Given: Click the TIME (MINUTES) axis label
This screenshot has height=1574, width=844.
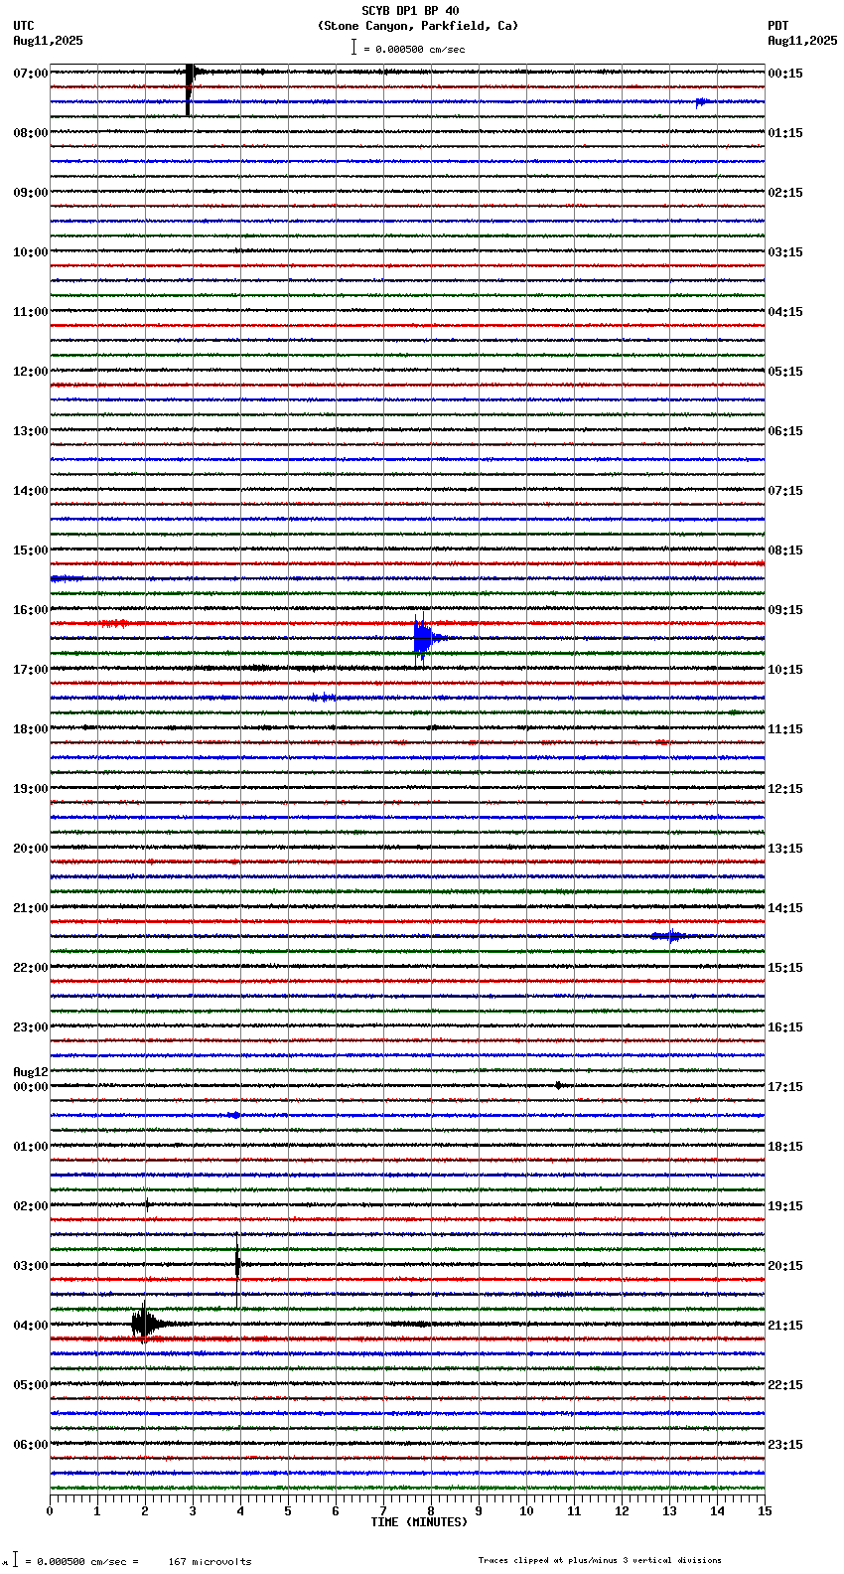Looking at the screenshot, I should pyautogui.click(x=419, y=1522).
